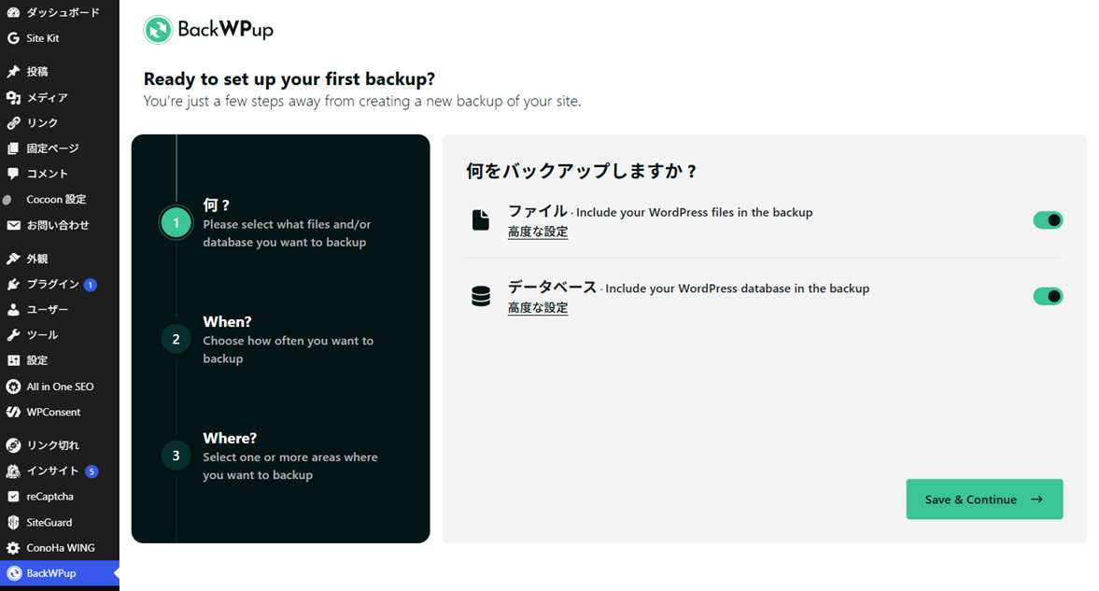Open the reCaptcha menu label

49,497
